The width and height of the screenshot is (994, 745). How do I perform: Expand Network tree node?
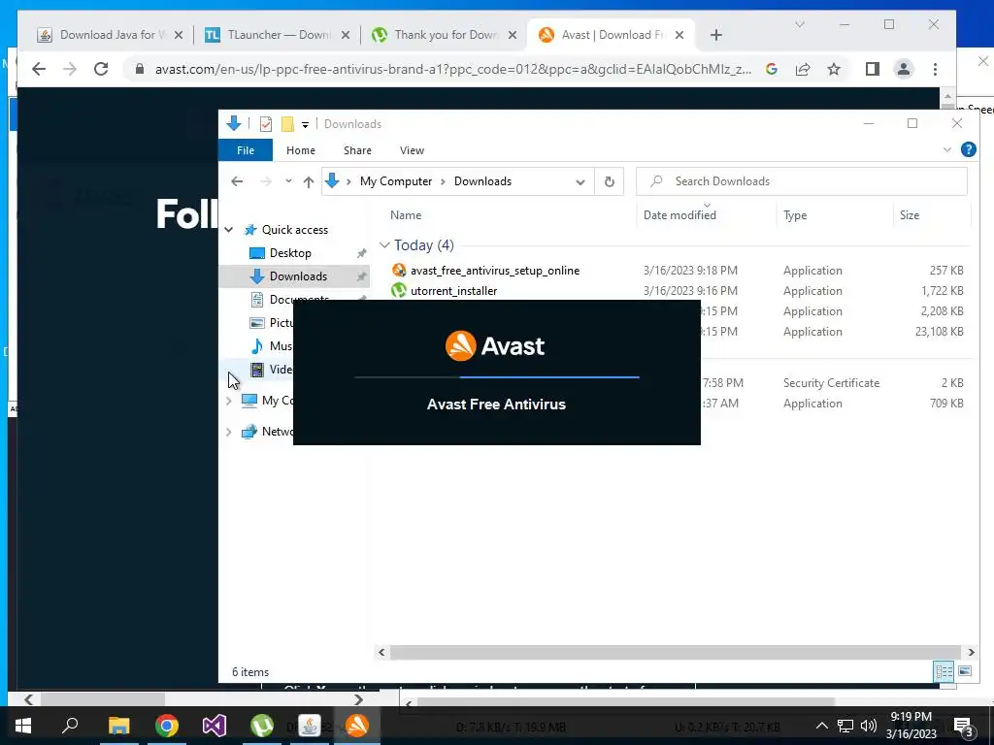tap(229, 432)
